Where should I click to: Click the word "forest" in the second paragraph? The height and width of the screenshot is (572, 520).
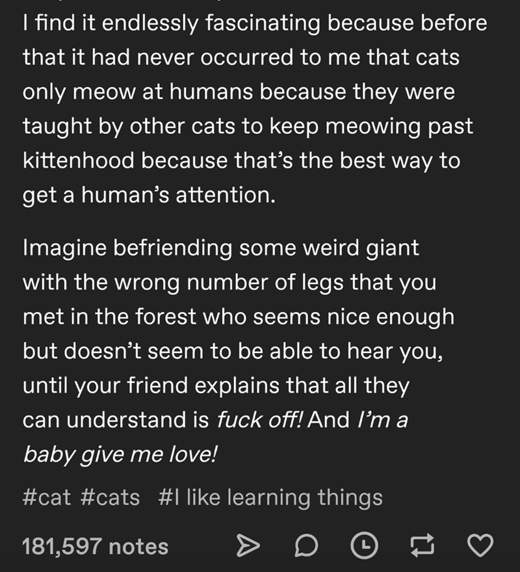pos(166,317)
